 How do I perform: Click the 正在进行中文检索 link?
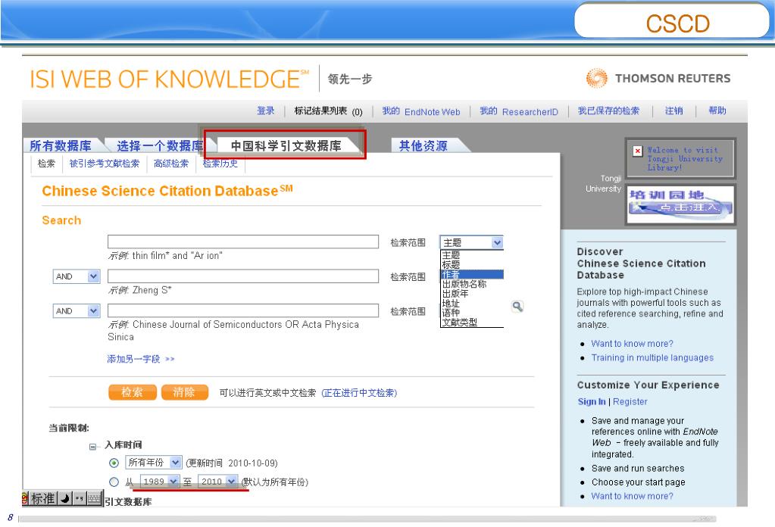point(359,393)
